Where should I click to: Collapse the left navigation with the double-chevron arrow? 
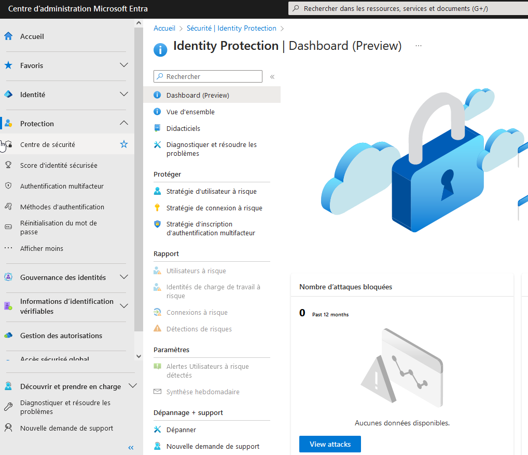(x=131, y=447)
